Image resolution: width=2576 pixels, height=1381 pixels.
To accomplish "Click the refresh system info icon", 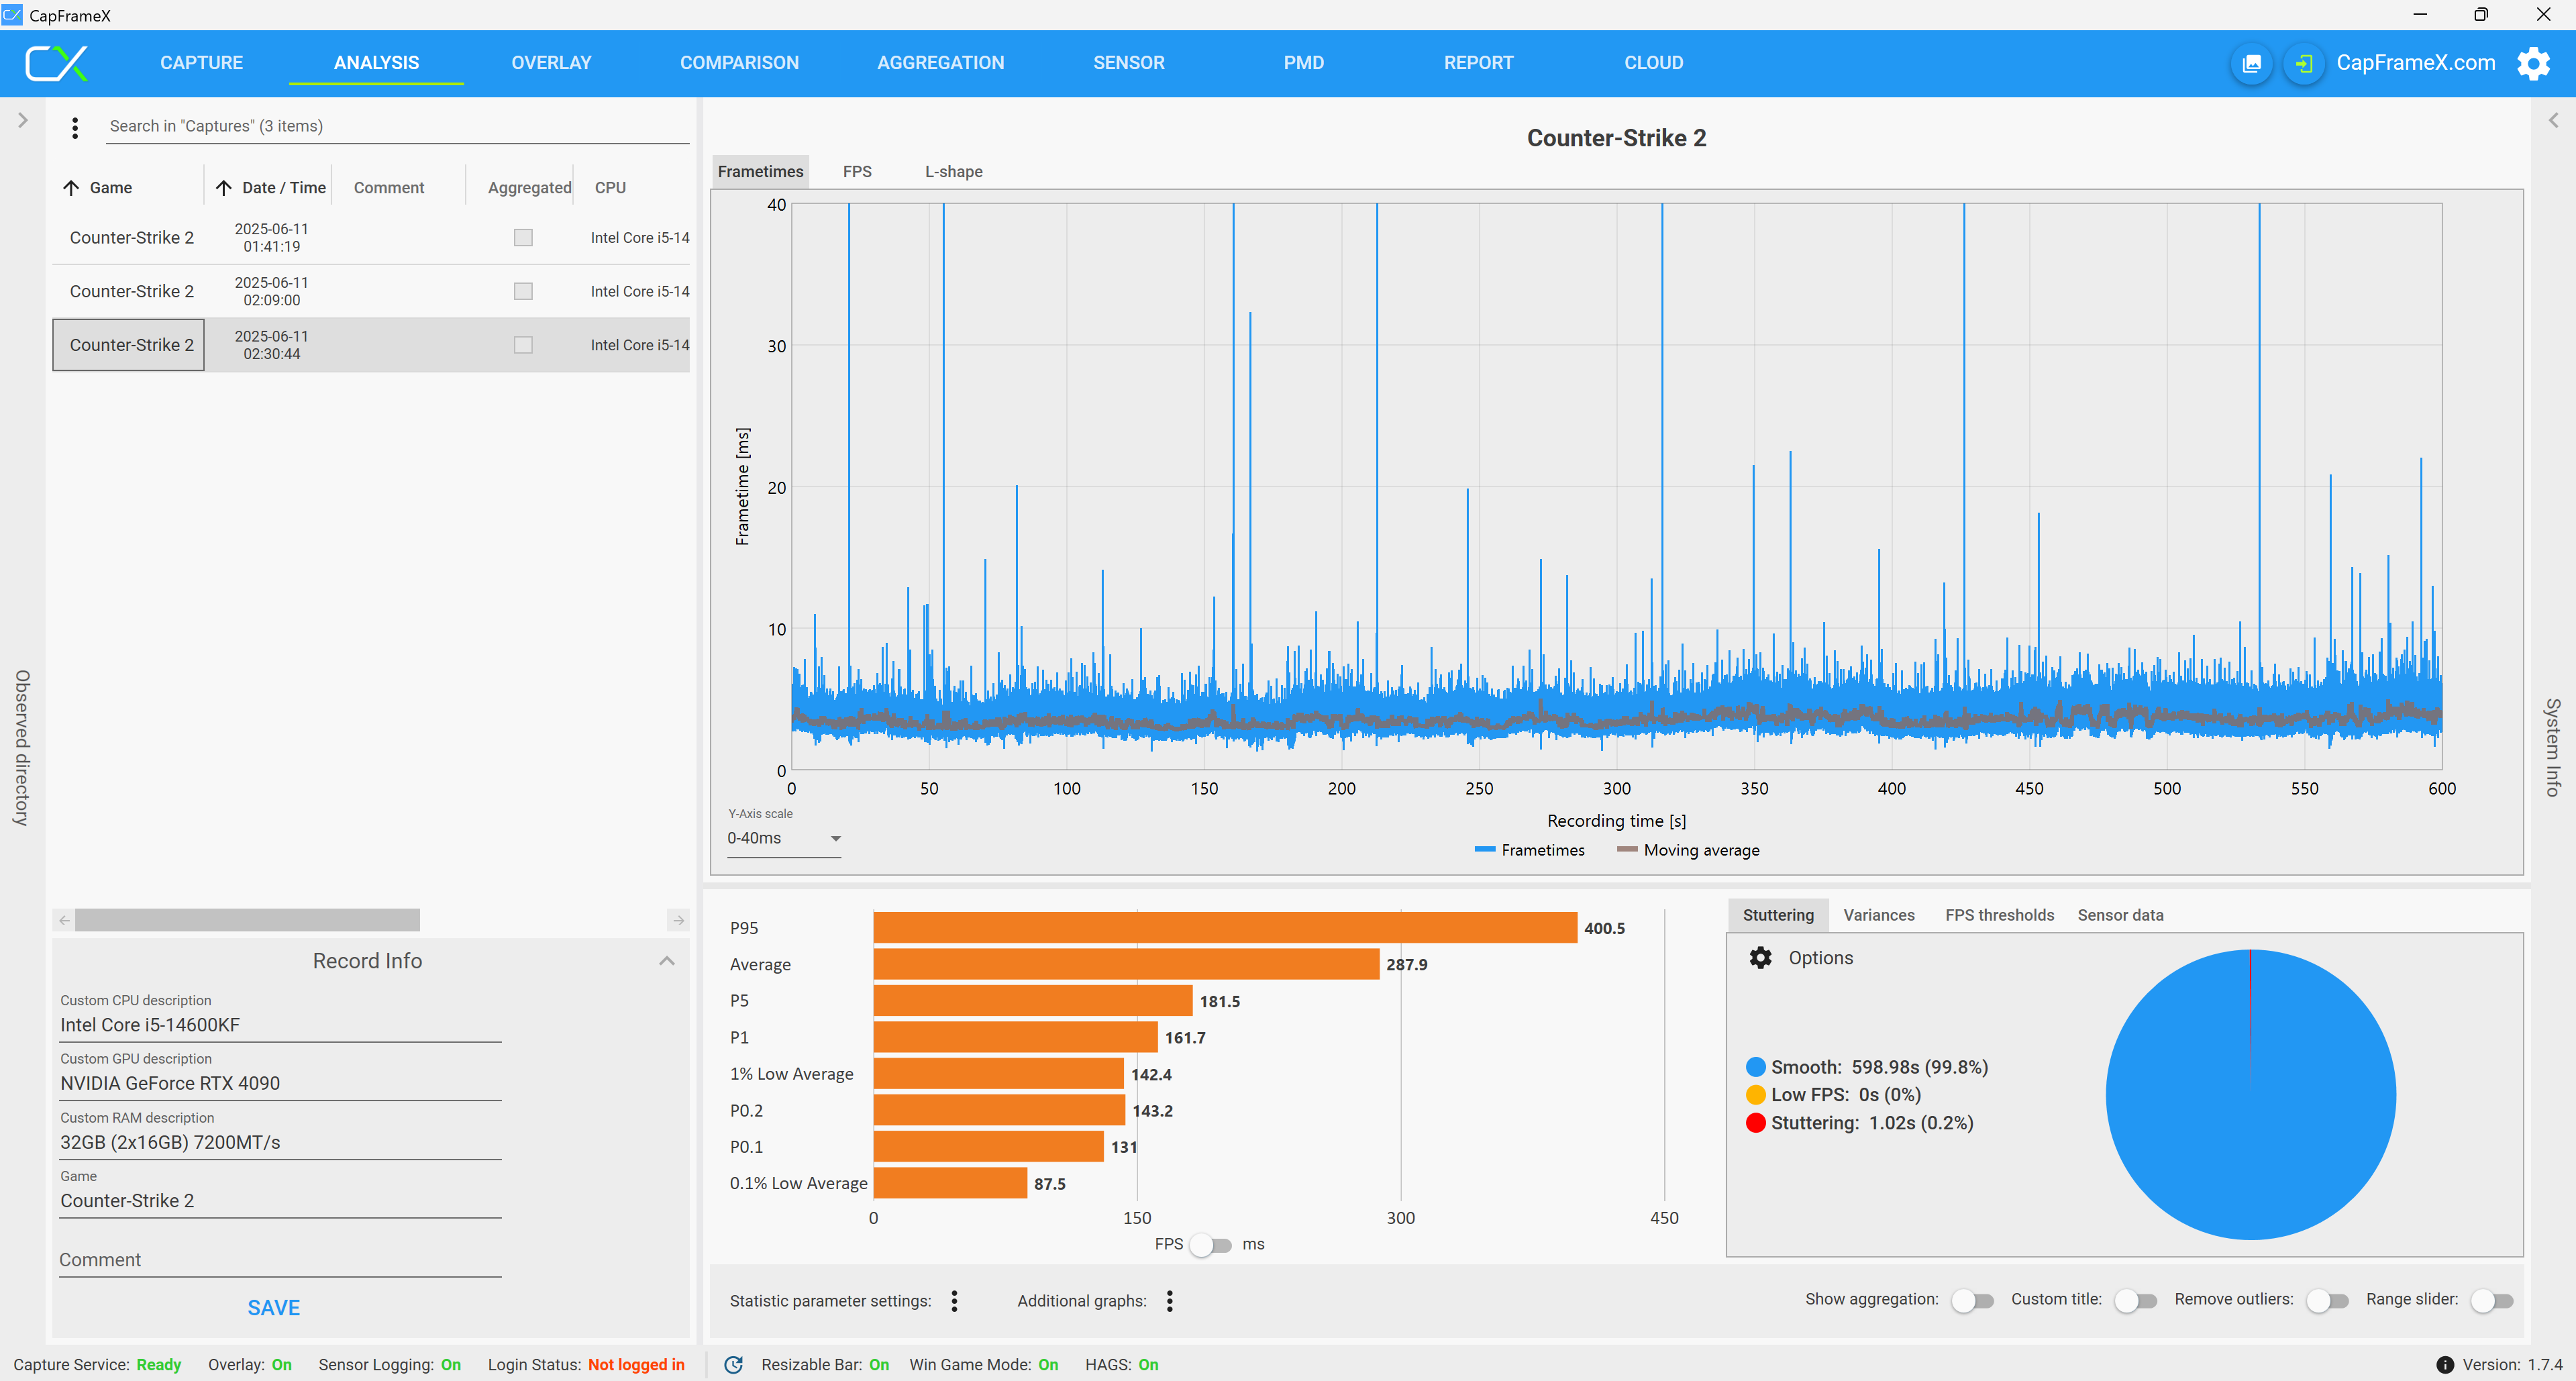I will click(x=733, y=1364).
